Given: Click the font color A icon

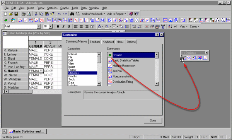Looking at the screenshot, I should pyautogui.click(x=99, y=26).
